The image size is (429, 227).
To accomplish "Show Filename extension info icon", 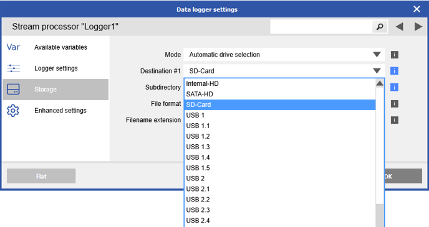I will (394, 120).
